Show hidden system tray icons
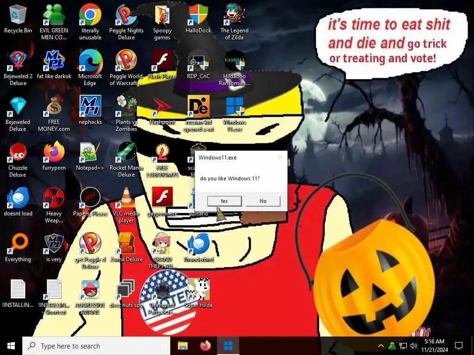 pos(381,346)
